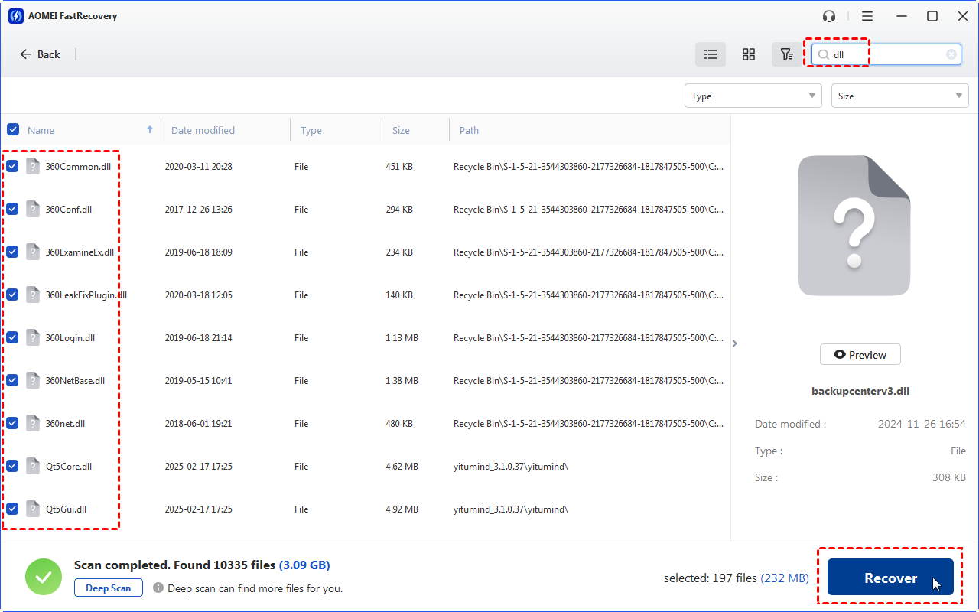Viewport: 979px width, 612px height.
Task: Uncheck the 360net.dll checkbox
Action: (x=13, y=423)
